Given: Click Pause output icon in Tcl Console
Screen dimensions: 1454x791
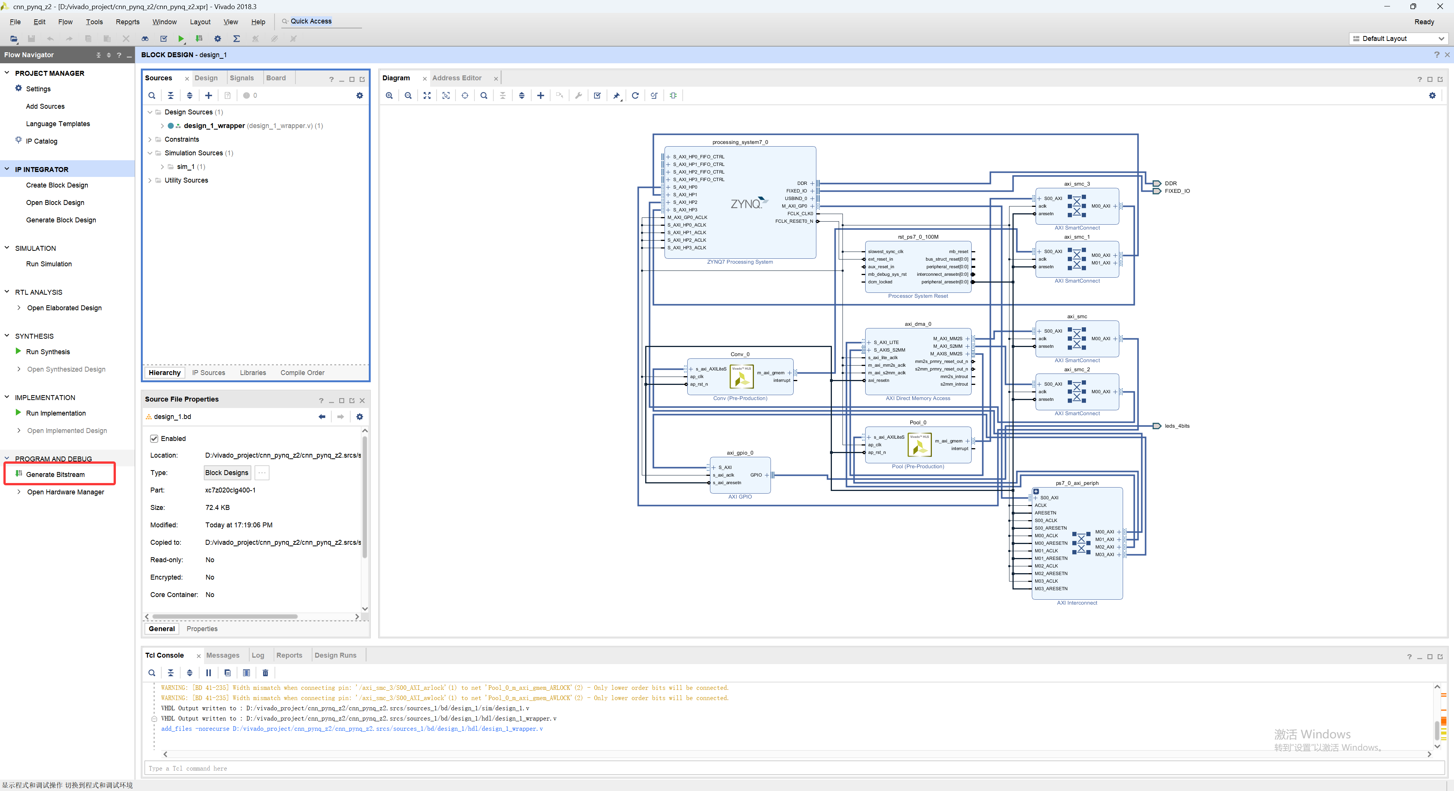Looking at the screenshot, I should pos(208,672).
